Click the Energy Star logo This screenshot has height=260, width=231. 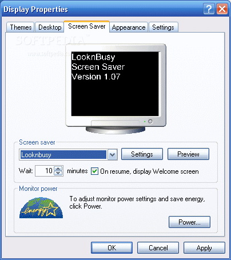point(41,208)
